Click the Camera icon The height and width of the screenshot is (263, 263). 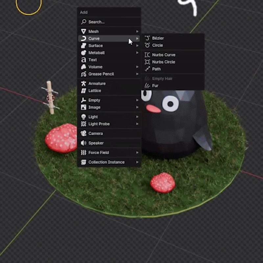tap(84, 133)
